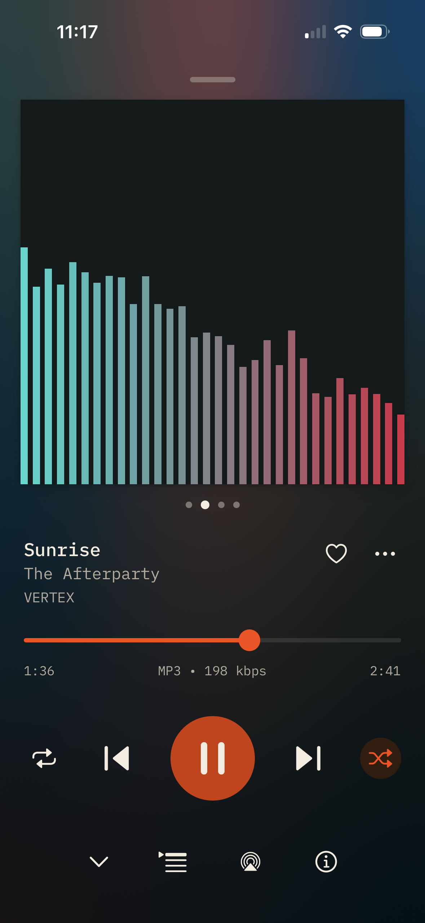
Task: Open the artist The Afterparty
Action: click(x=92, y=574)
